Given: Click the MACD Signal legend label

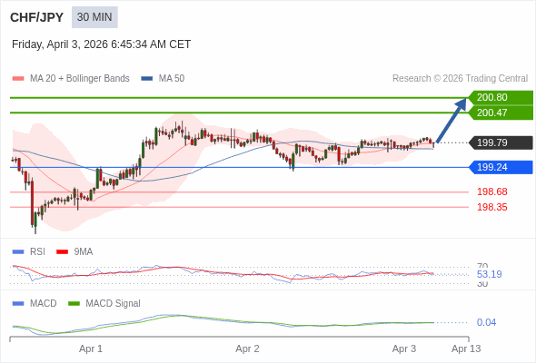Looking at the screenshot, I should pos(114,304).
